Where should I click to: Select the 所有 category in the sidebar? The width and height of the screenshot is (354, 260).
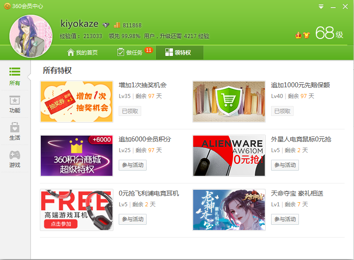click(x=15, y=77)
